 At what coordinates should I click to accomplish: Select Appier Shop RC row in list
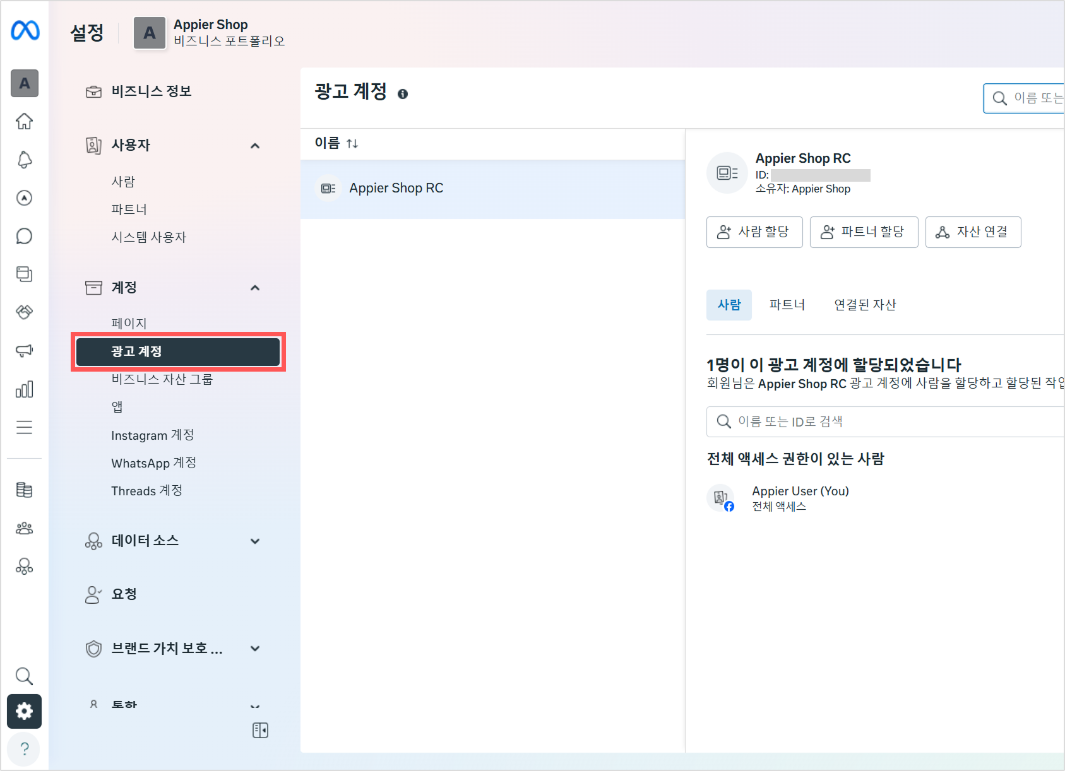pyautogui.click(x=493, y=189)
